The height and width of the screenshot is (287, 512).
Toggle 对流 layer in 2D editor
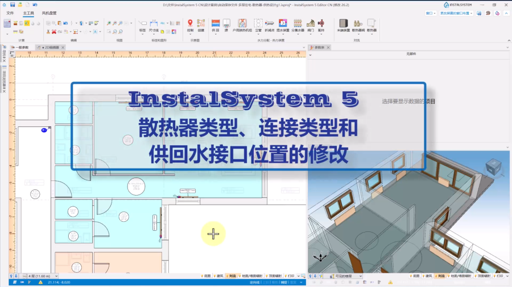[231, 276]
